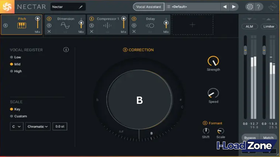Add a new module with the plus icon
The width and height of the screenshot is (280, 157).
192,25
